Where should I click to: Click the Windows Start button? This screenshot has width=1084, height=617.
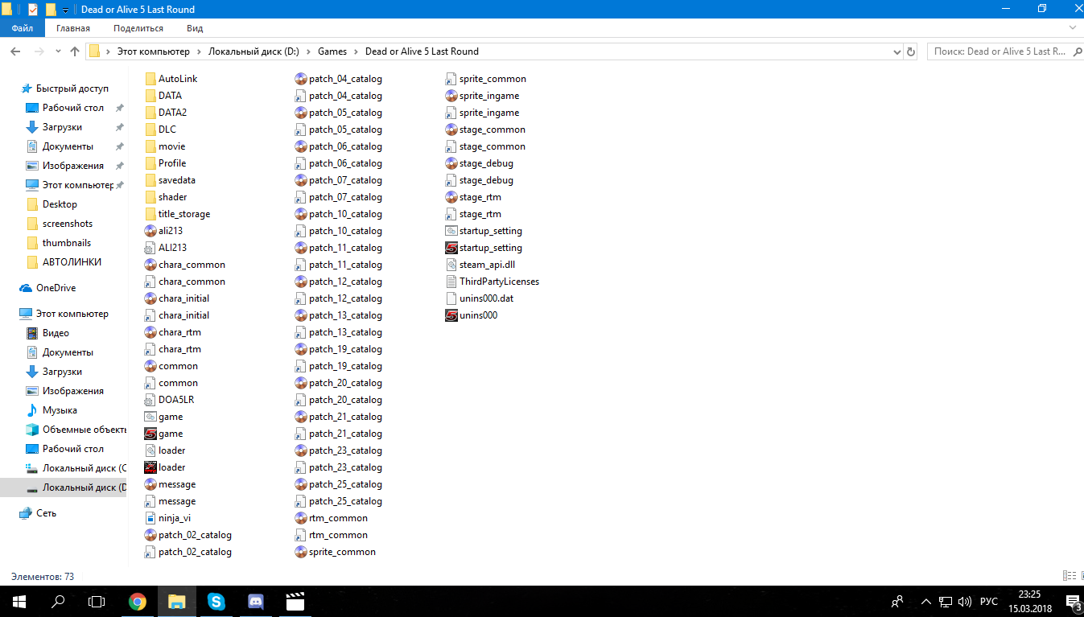[x=19, y=601]
